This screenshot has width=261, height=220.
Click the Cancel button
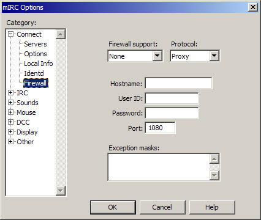[162, 207]
